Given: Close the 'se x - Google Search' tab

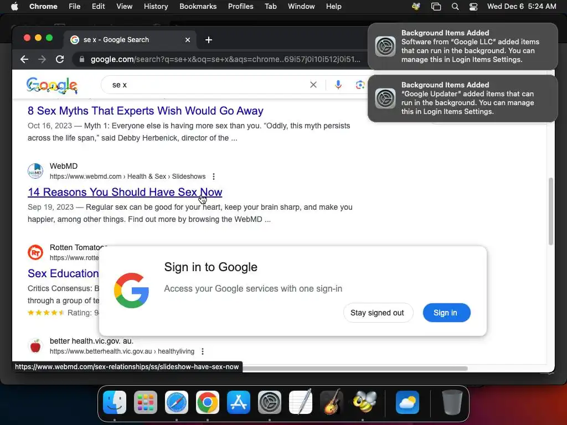Looking at the screenshot, I should 188,40.
